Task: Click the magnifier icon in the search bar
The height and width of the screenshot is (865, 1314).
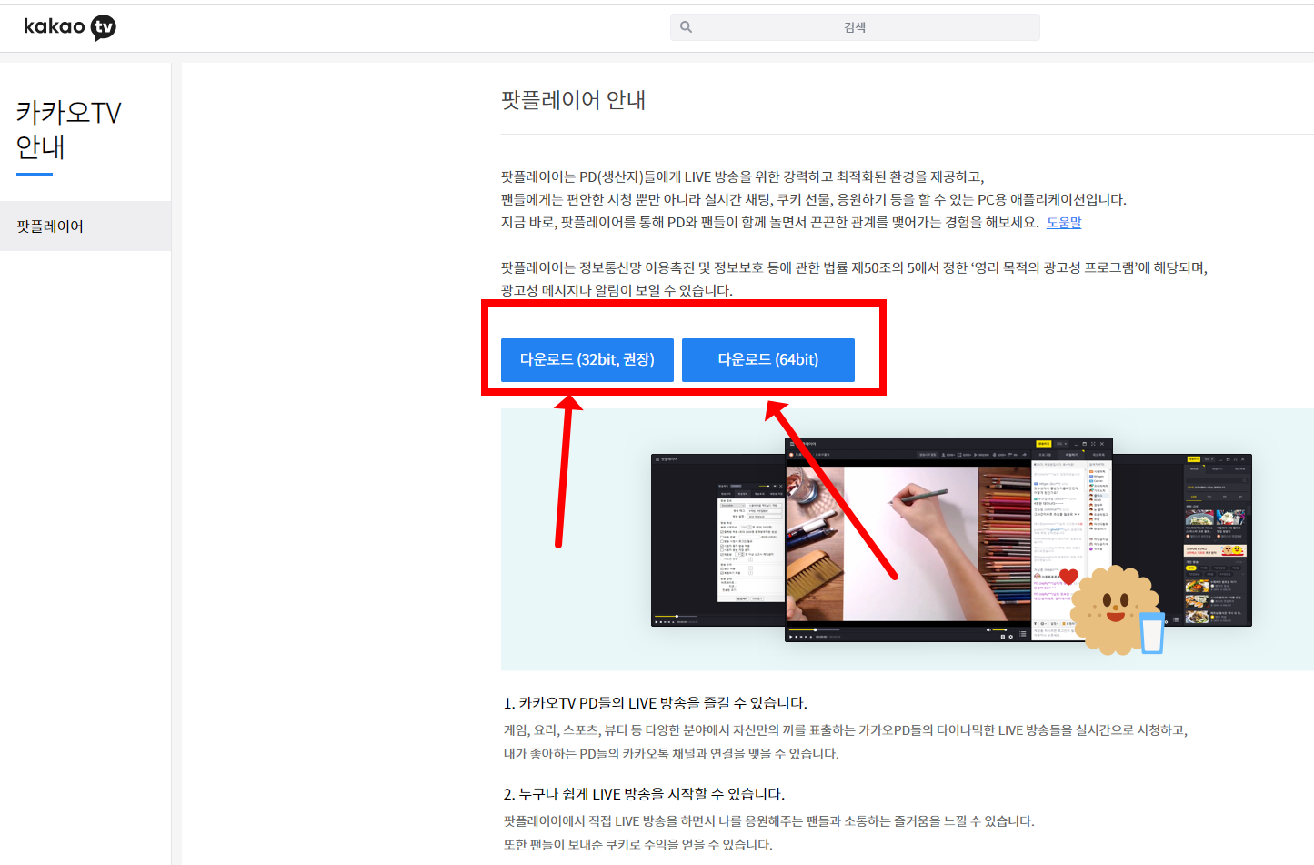Action: [686, 26]
